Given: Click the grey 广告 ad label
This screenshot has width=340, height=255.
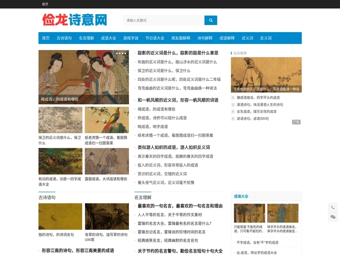Looking at the screenshot, I should point(296,122).
